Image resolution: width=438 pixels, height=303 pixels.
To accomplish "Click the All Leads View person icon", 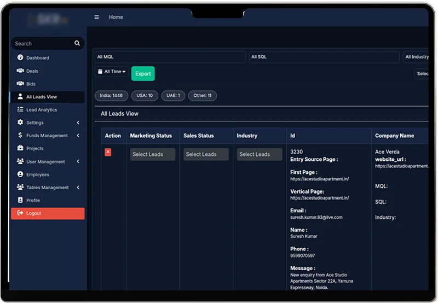I will (x=20, y=97).
